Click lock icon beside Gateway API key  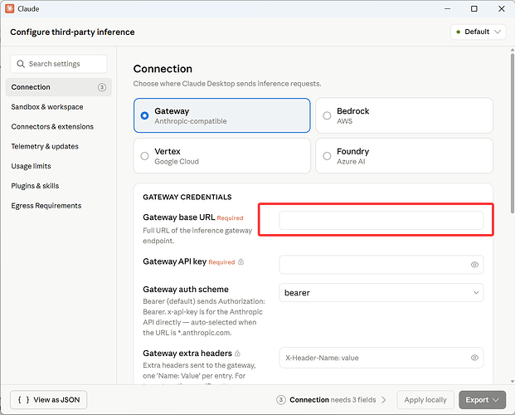240,261
